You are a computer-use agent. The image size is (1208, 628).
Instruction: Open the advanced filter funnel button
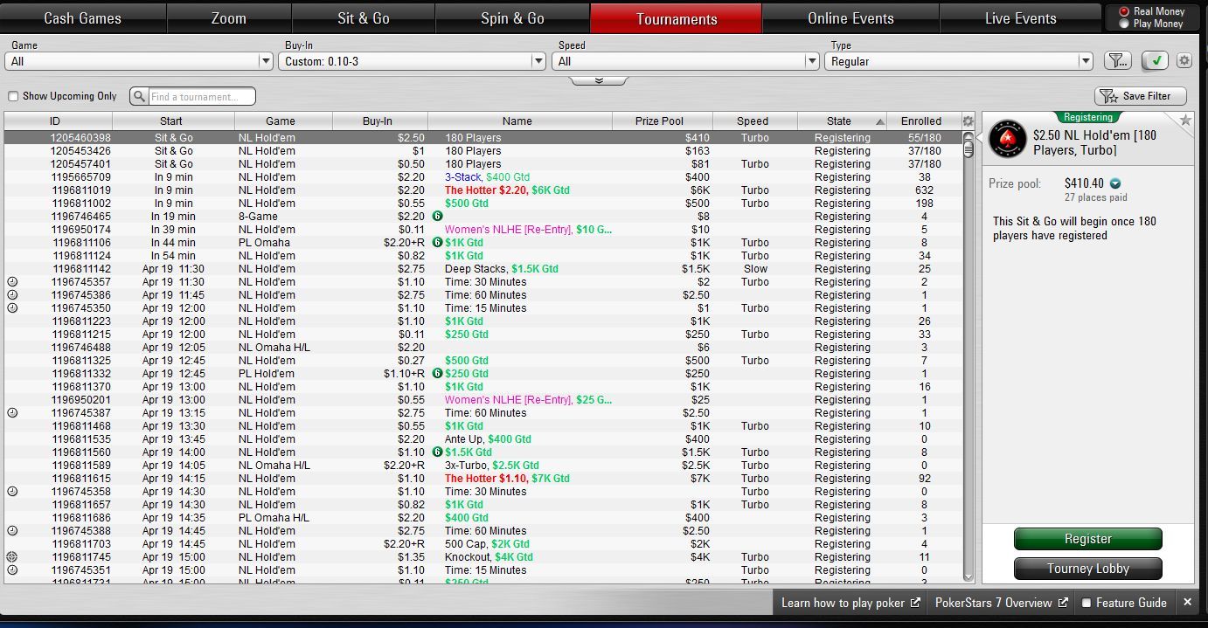(1117, 60)
